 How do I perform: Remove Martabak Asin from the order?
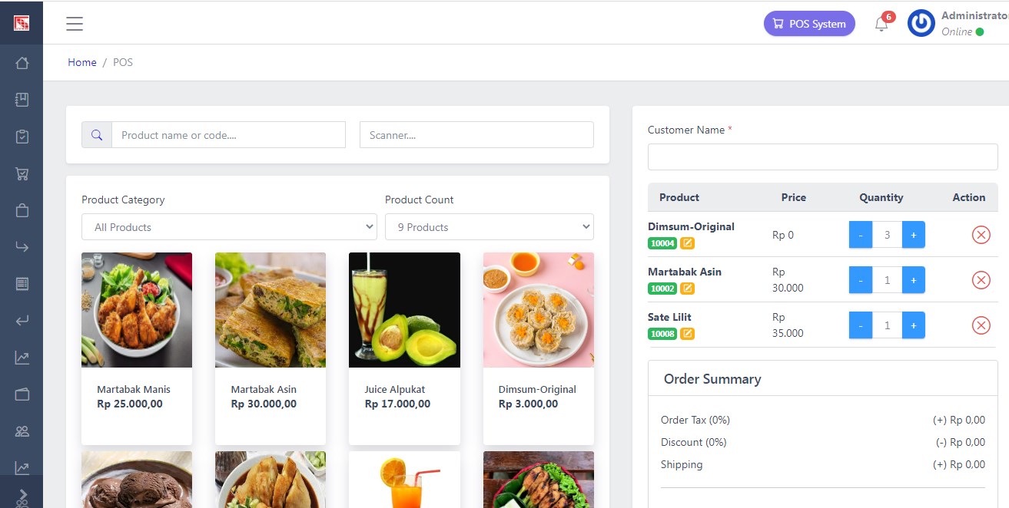click(981, 280)
